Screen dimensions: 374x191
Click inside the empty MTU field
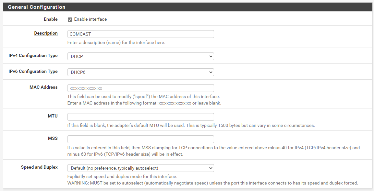pos(141,117)
